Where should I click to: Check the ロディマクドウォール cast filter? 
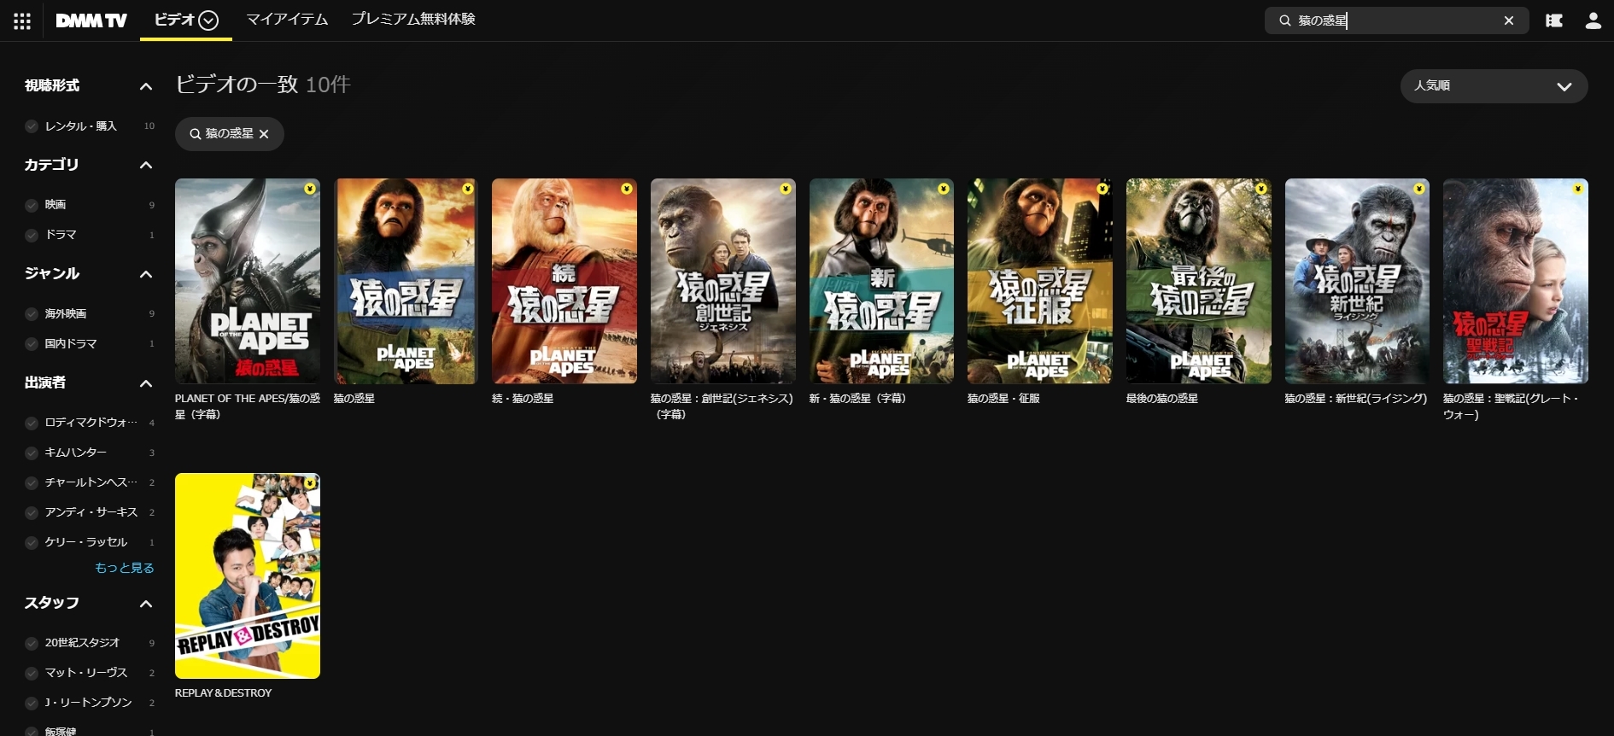click(32, 423)
